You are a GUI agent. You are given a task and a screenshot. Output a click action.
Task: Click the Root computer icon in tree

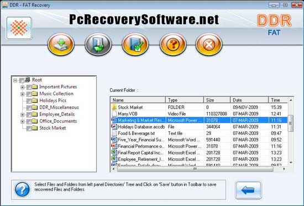[x=28, y=80]
